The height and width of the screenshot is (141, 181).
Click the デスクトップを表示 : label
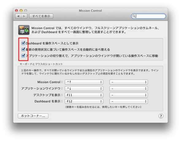tap(48, 95)
